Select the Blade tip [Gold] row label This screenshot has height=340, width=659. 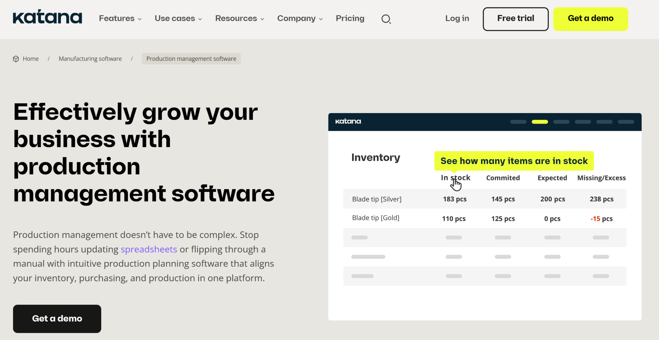[376, 218]
